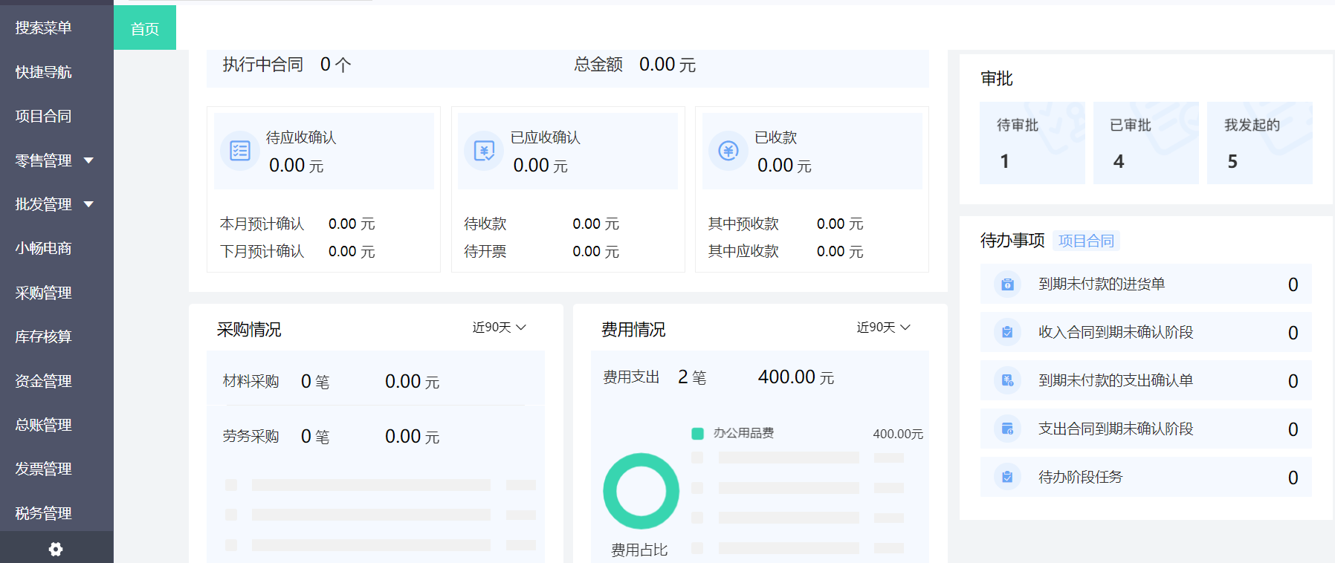Open the 待审批 approval card

[1032, 143]
